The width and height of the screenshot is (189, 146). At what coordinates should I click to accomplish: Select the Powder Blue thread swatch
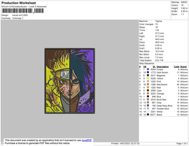148,108
